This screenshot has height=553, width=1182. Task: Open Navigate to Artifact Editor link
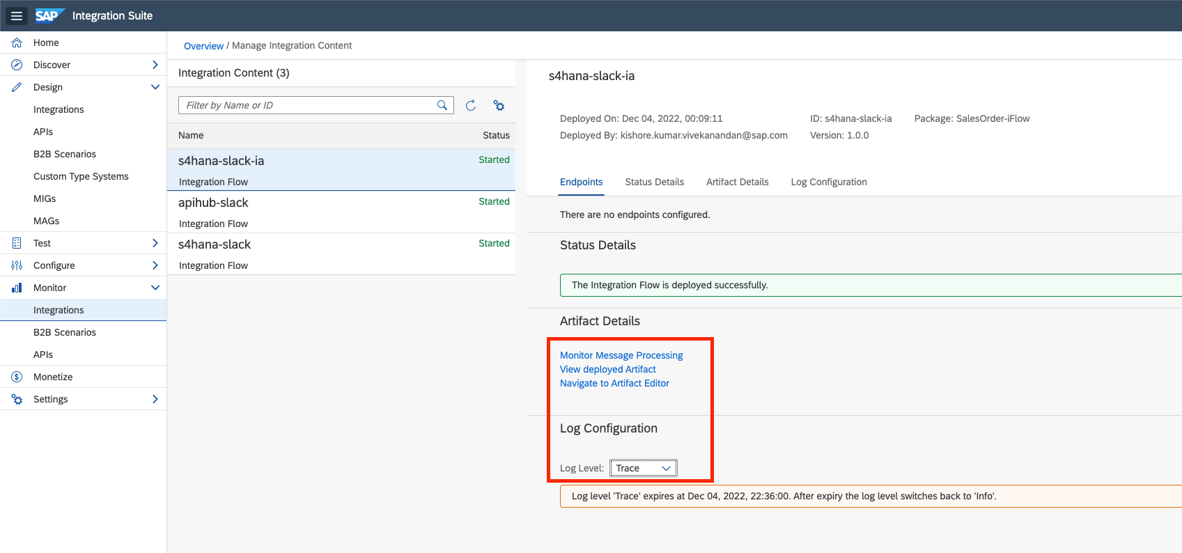tap(614, 383)
